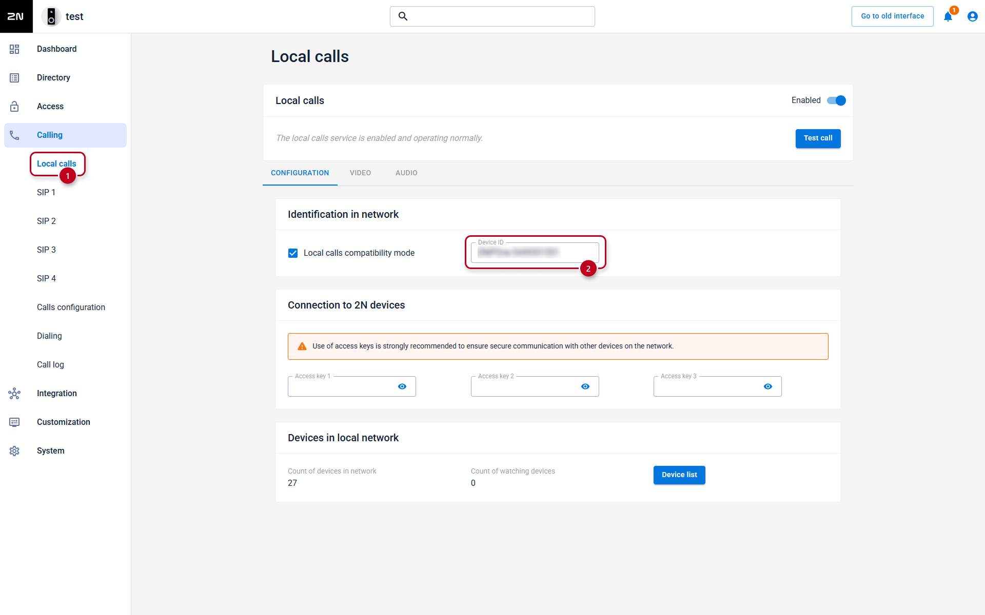
Task: Click the Device ID field
Action: tap(535, 253)
